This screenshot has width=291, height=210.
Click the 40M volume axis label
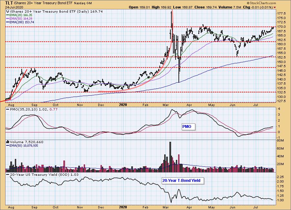pyautogui.click(x=280, y=156)
